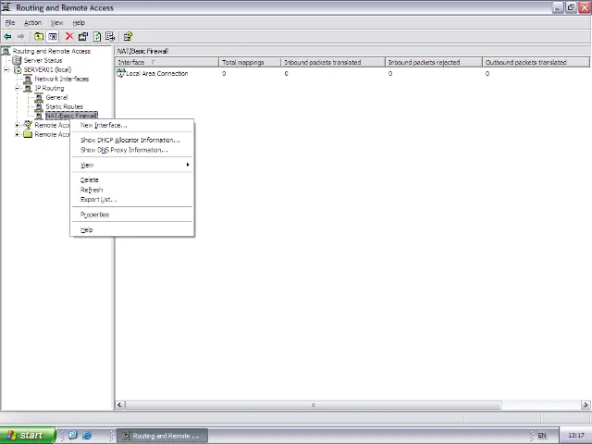This screenshot has height=444, width=592.
Task: Click the greyed-out Forward arrow toolbar icon
Action: click(x=20, y=37)
